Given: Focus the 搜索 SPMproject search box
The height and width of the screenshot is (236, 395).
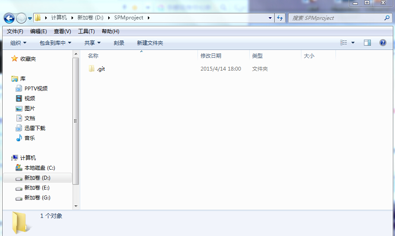Looking at the screenshot, I should pyautogui.click(x=340, y=18).
